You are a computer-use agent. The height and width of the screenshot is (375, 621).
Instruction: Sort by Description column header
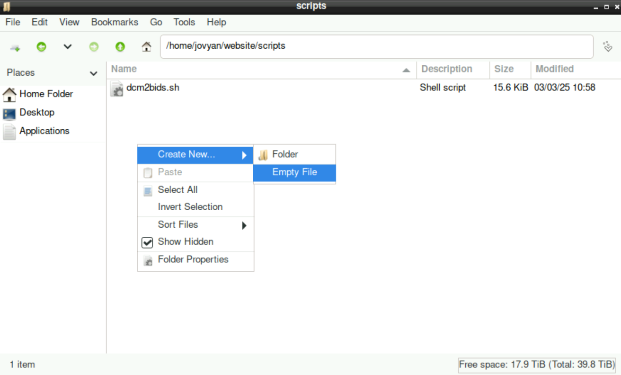tap(453, 69)
